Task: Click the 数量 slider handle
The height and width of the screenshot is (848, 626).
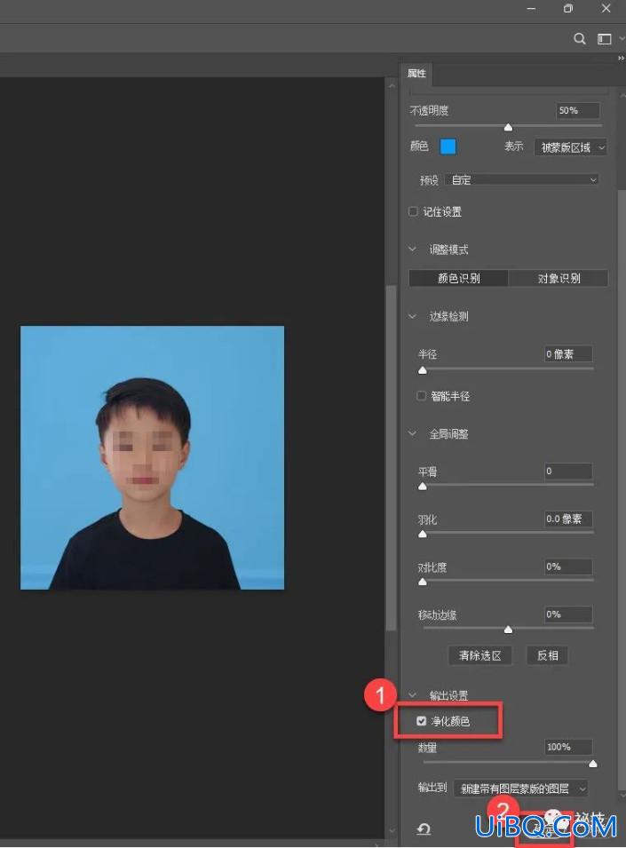Action: (x=593, y=764)
